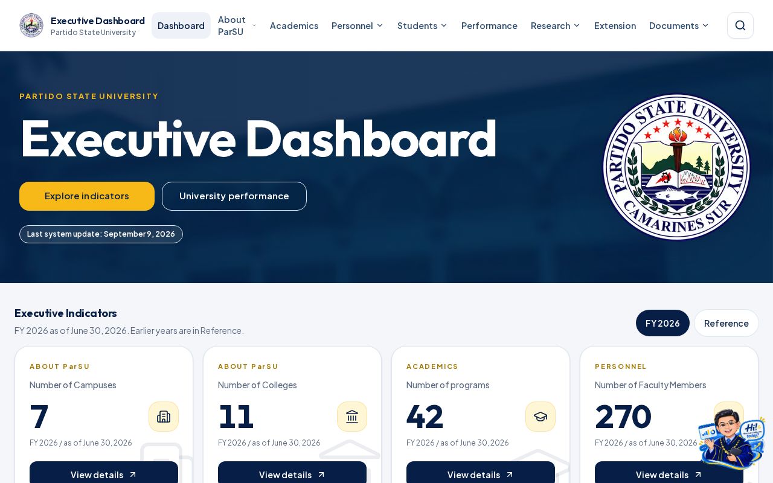Click the Number of Faculty Members label
This screenshot has width=773, height=483.
coord(650,385)
